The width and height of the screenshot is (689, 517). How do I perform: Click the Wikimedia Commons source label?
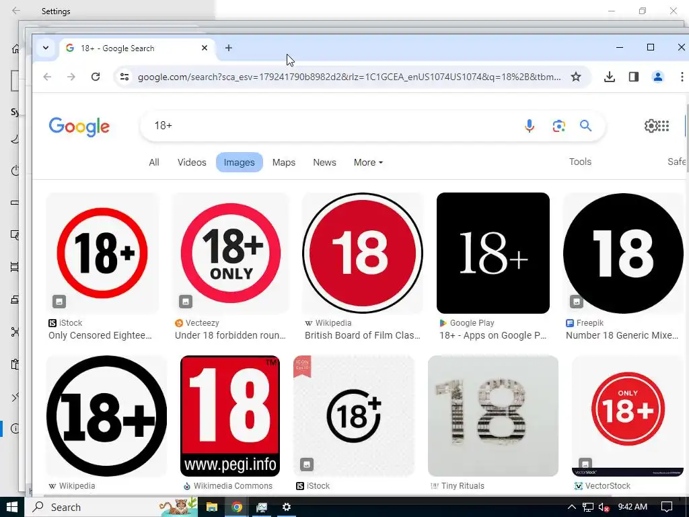point(233,486)
